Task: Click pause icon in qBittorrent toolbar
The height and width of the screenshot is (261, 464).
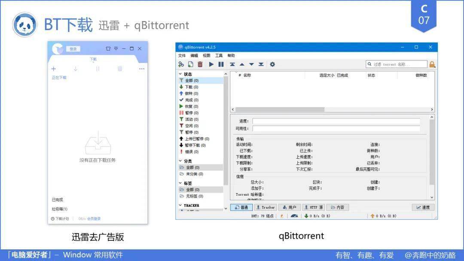Action: point(221,64)
